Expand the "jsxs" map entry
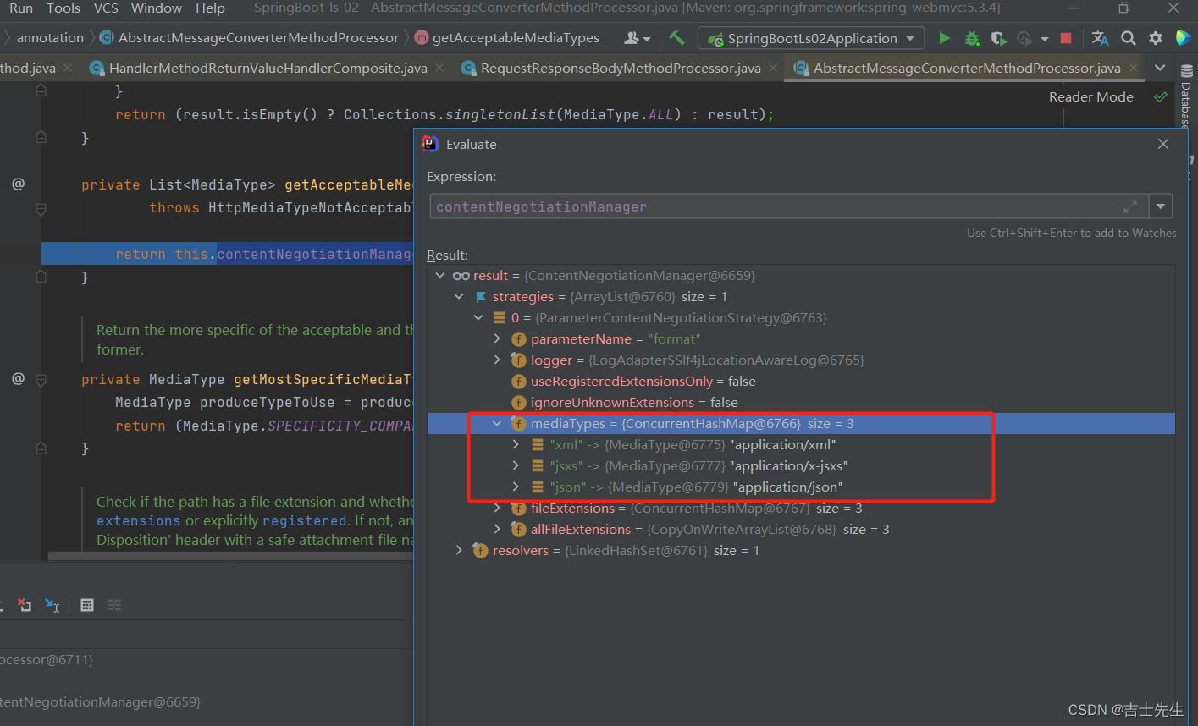The image size is (1198, 726). click(516, 466)
